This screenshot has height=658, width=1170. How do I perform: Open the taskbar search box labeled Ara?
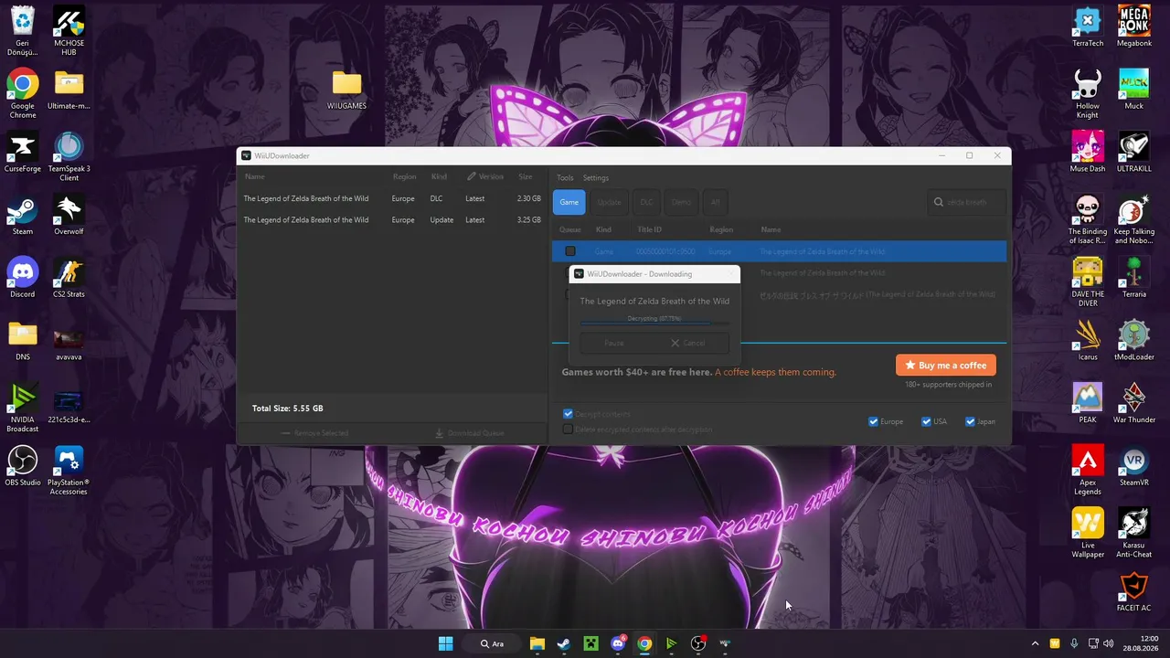[493, 643]
